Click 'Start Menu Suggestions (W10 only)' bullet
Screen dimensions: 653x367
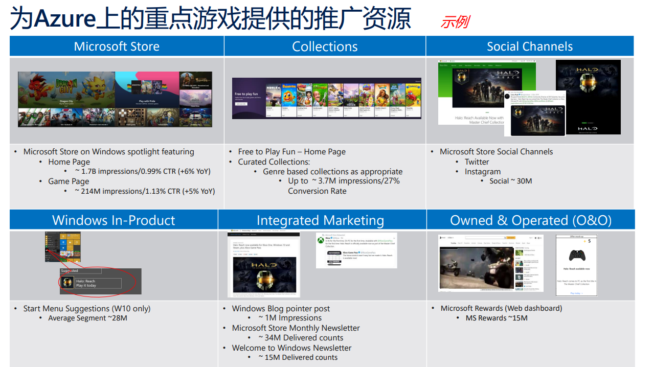click(87, 308)
